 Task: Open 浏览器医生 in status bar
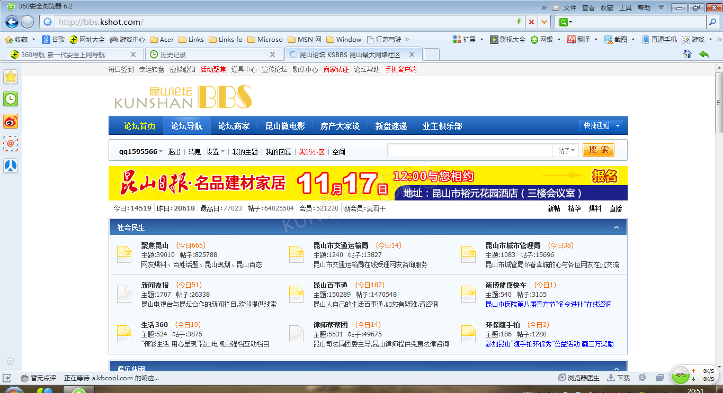[x=579, y=378]
